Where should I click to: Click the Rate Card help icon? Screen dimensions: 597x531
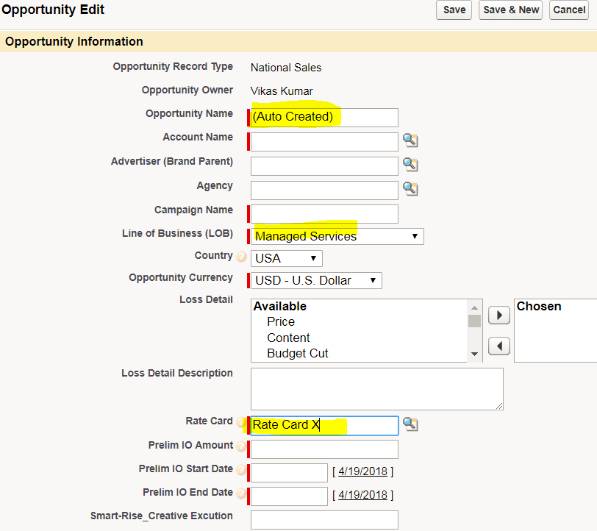pos(241,422)
